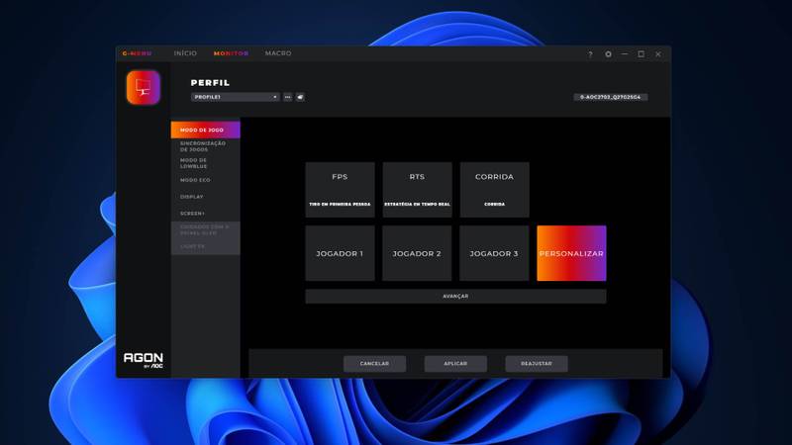
Task: Open Light FX sidebar entry
Action: coord(206,246)
